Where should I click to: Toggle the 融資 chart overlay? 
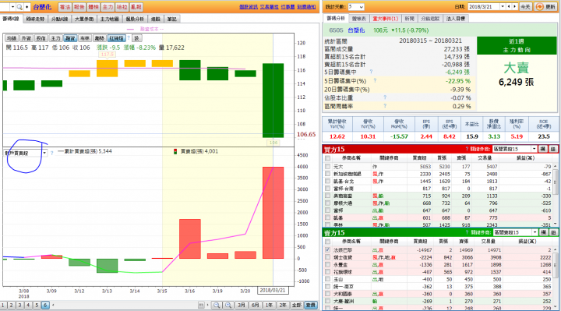click(70, 38)
